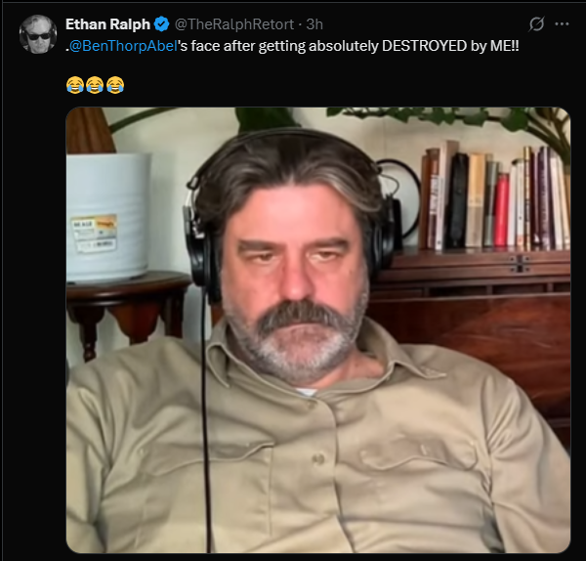586x561 pixels.
Task: Click the blue verified badge
Action: coord(161,24)
